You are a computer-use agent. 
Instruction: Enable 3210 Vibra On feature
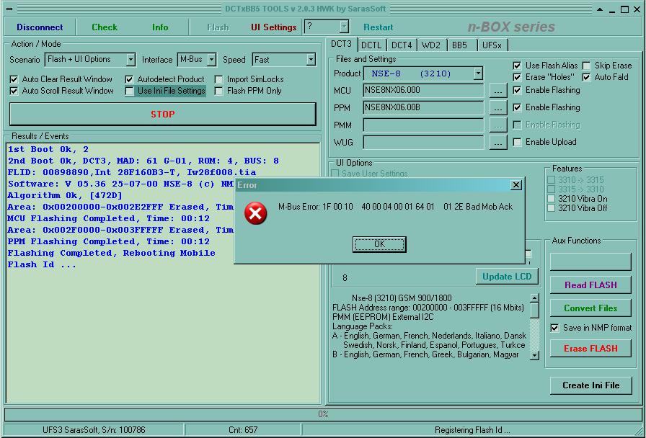552,199
